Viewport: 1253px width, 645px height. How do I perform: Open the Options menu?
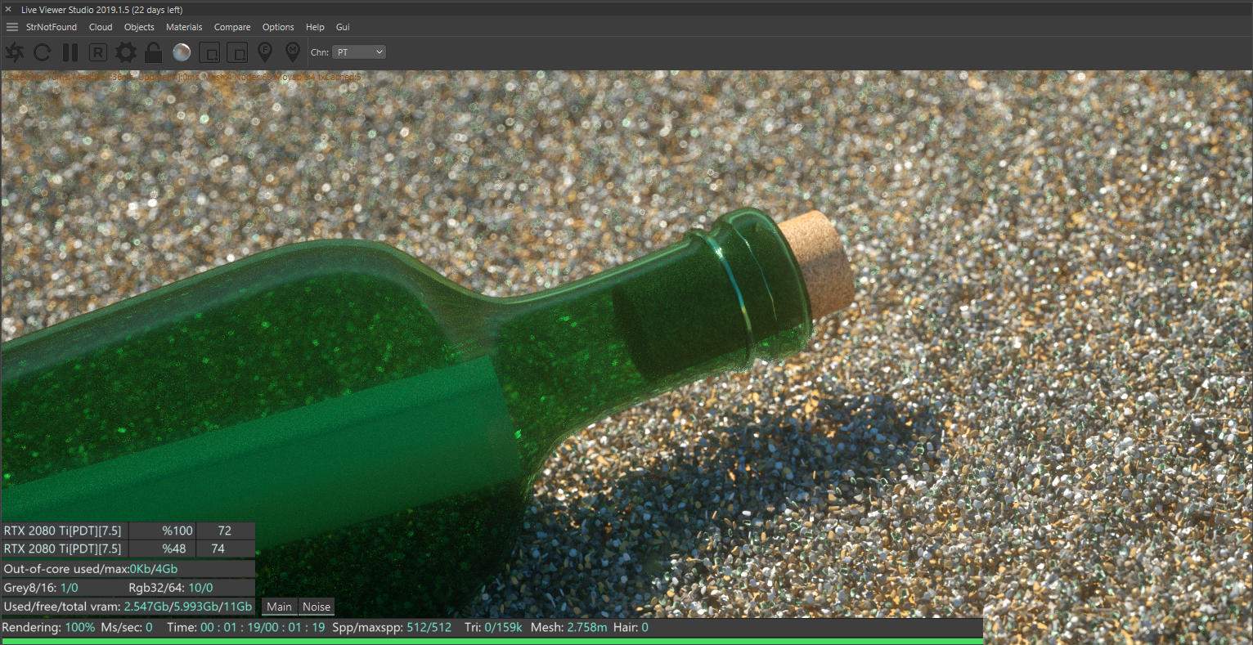pyautogui.click(x=278, y=27)
